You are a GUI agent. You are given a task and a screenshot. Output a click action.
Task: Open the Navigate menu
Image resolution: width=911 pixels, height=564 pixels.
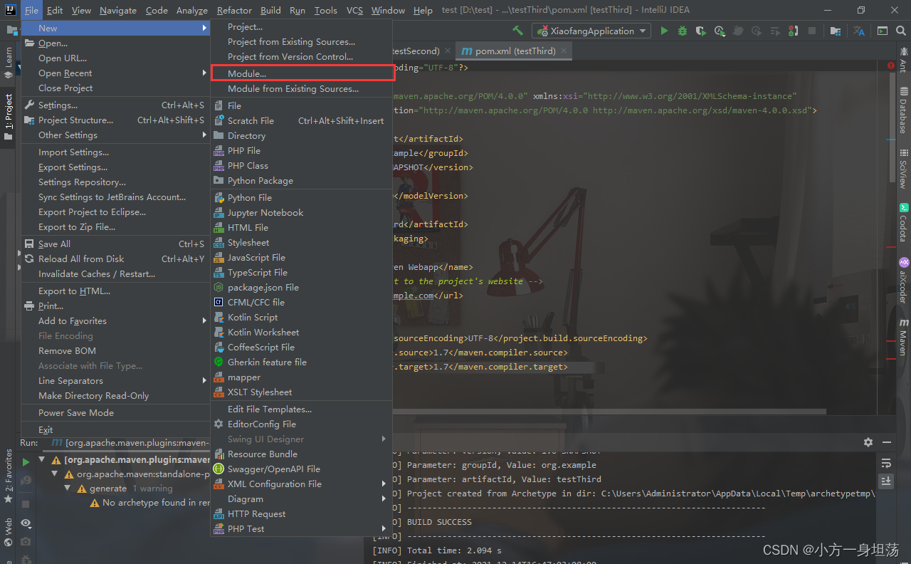(118, 10)
